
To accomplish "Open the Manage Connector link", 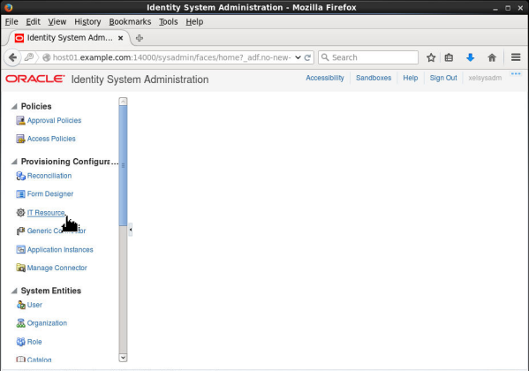I will pyautogui.click(x=57, y=268).
